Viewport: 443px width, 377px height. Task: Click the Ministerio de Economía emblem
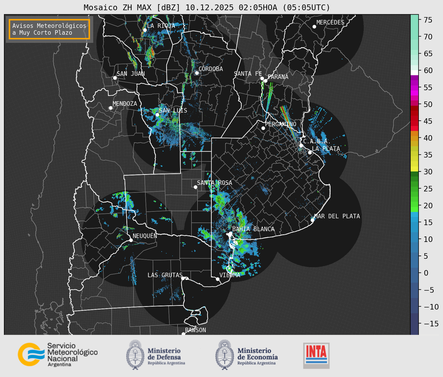(x=225, y=355)
